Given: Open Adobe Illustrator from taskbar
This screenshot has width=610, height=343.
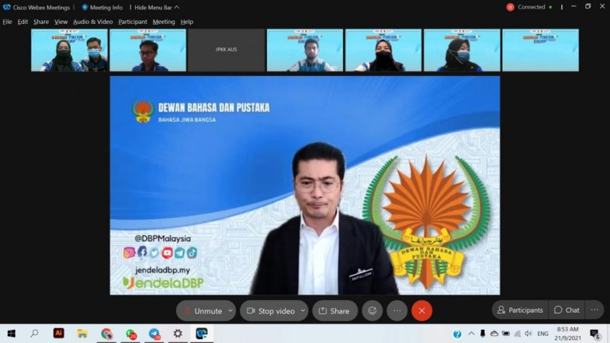Looking at the screenshot, I should 59,333.
